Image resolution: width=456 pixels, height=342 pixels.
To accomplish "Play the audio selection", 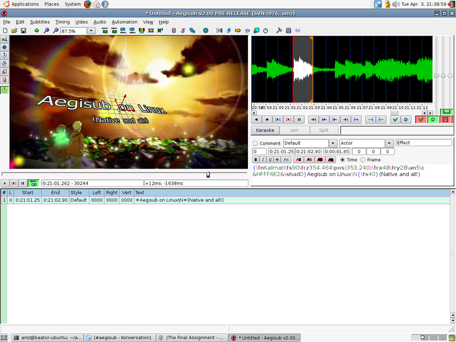I will coord(278,120).
